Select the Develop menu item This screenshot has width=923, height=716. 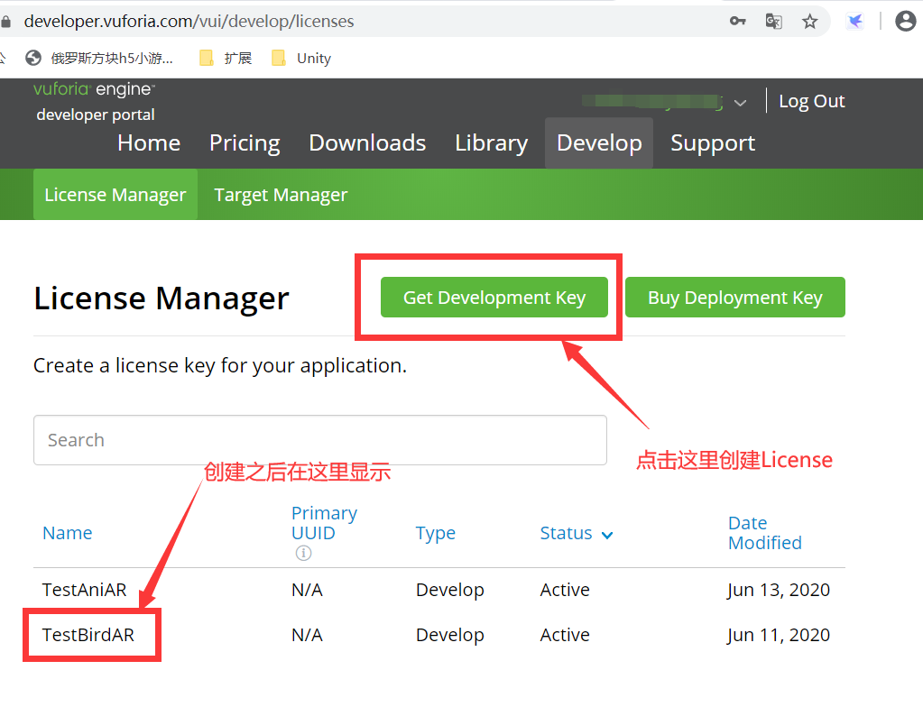pos(599,143)
